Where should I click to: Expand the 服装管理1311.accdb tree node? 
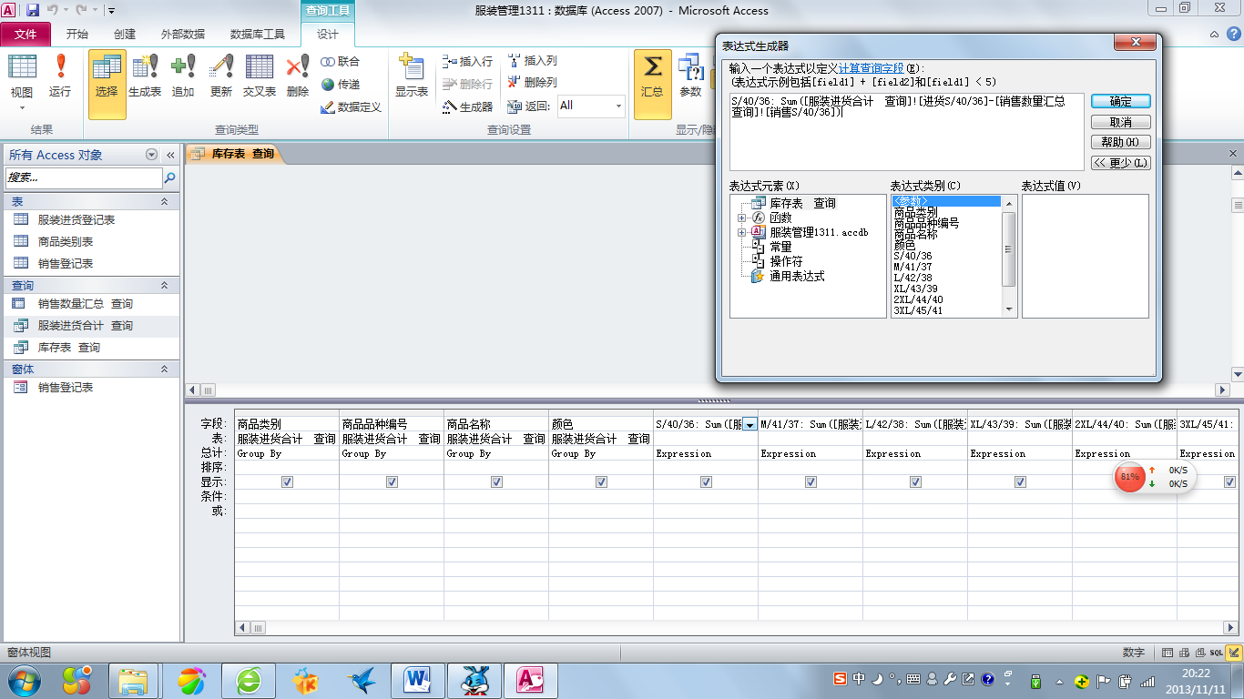click(742, 233)
